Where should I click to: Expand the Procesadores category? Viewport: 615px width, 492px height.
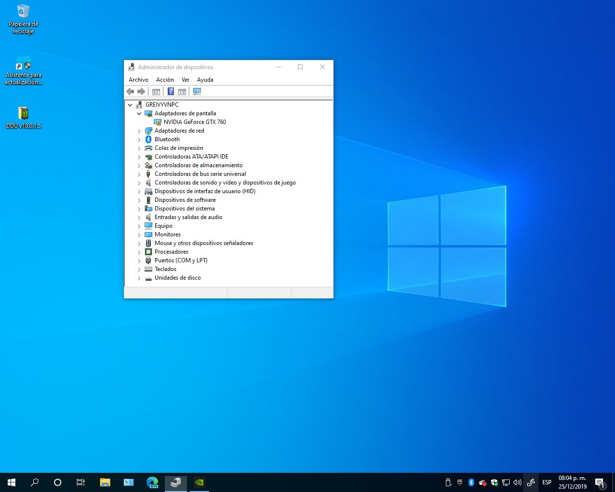click(139, 252)
